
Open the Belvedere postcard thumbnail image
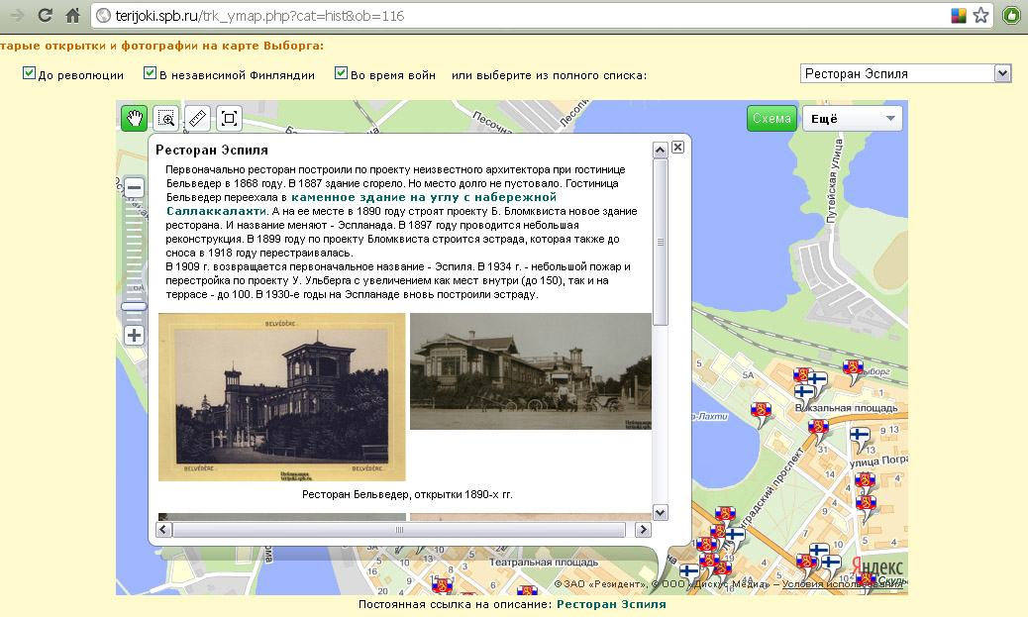coord(282,397)
